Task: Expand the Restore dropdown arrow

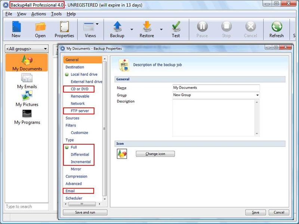Action: click(x=161, y=29)
